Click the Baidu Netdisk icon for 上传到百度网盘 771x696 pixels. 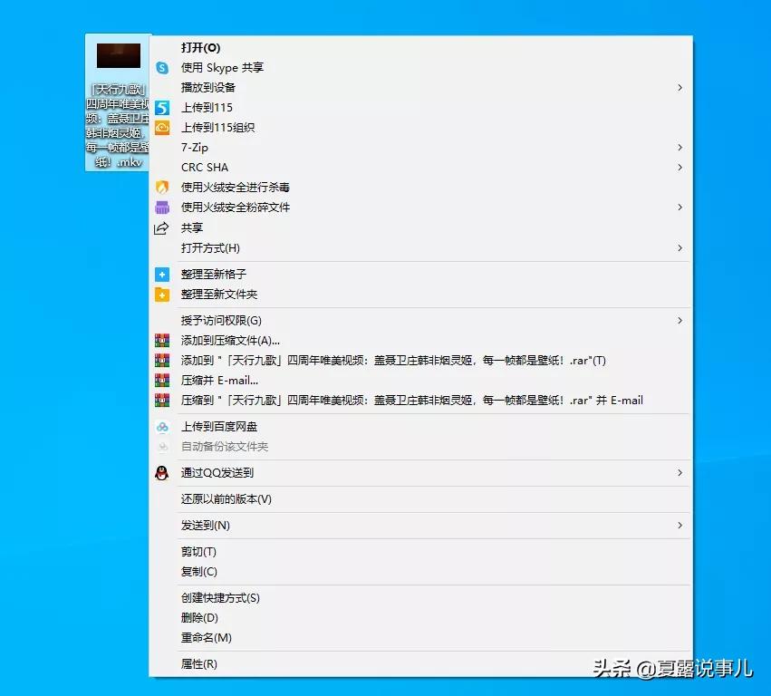pyautogui.click(x=161, y=426)
